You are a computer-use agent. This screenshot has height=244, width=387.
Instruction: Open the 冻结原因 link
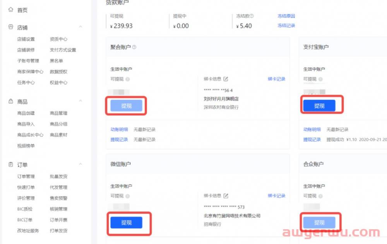click(x=286, y=16)
